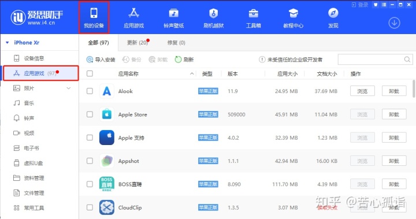
Task: Click the greyed 卸载 toolbar button
Action: coord(158,60)
